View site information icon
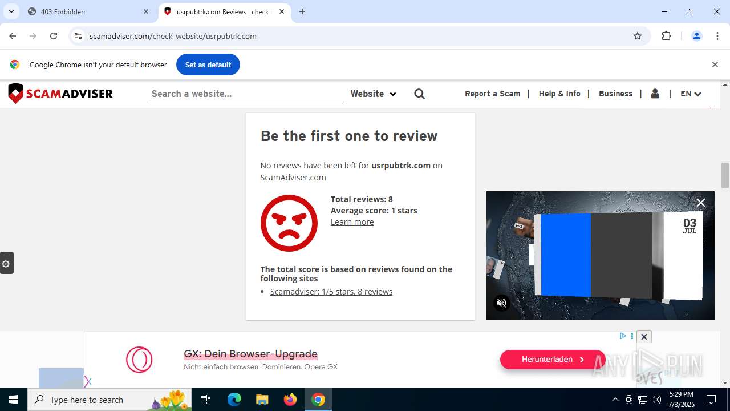 click(x=78, y=36)
